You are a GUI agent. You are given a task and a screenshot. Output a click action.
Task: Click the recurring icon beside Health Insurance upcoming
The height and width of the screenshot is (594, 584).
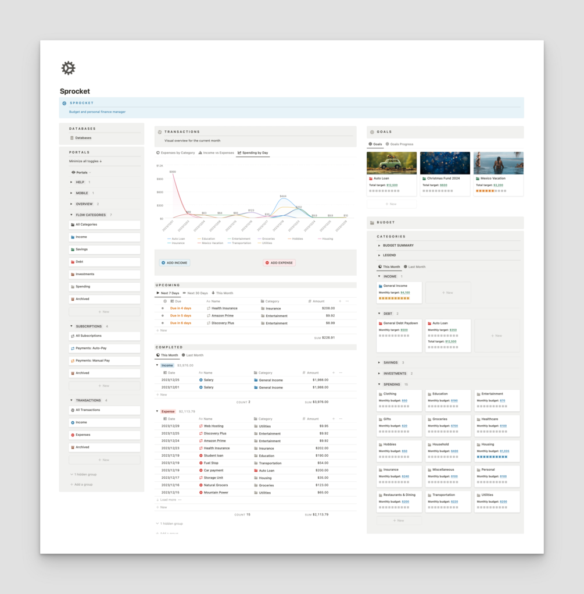coord(209,308)
